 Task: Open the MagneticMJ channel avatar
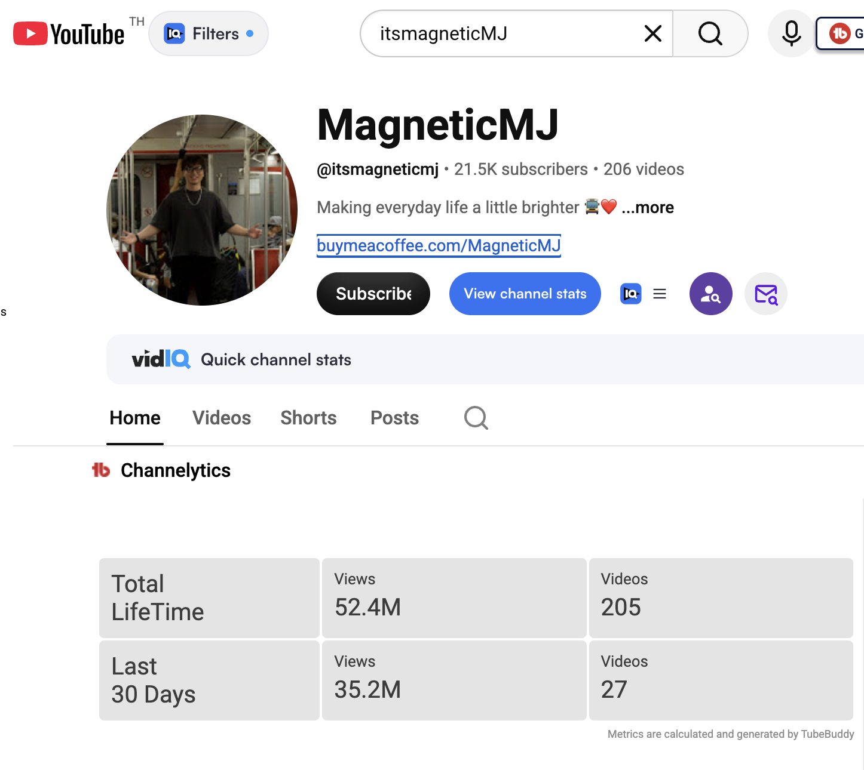point(202,210)
